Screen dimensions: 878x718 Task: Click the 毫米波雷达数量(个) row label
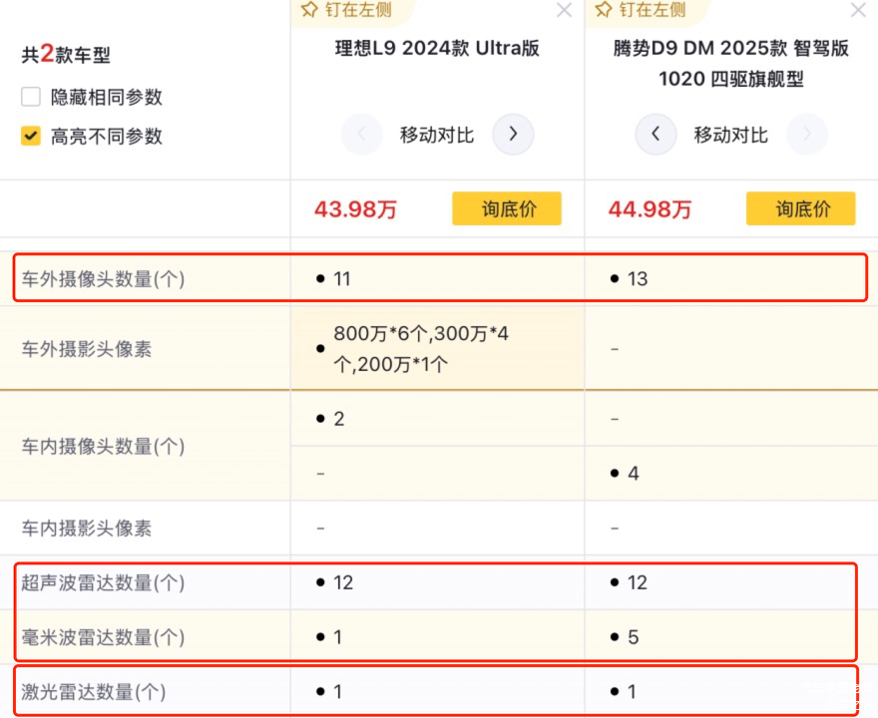coord(104,637)
